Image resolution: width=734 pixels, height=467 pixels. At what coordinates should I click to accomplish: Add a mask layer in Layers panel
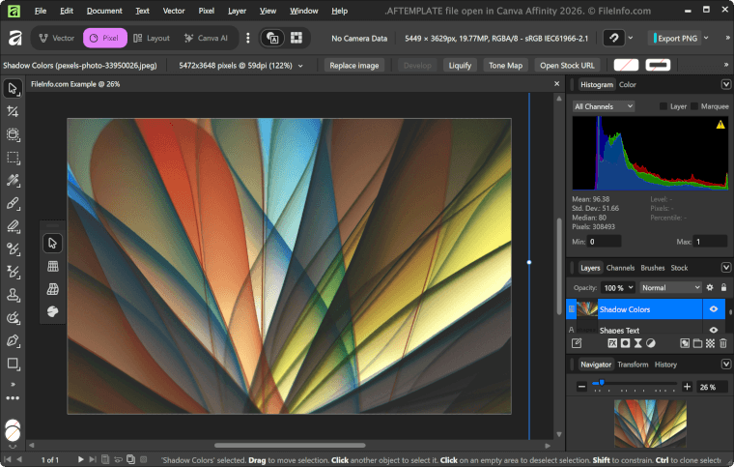[625, 343]
